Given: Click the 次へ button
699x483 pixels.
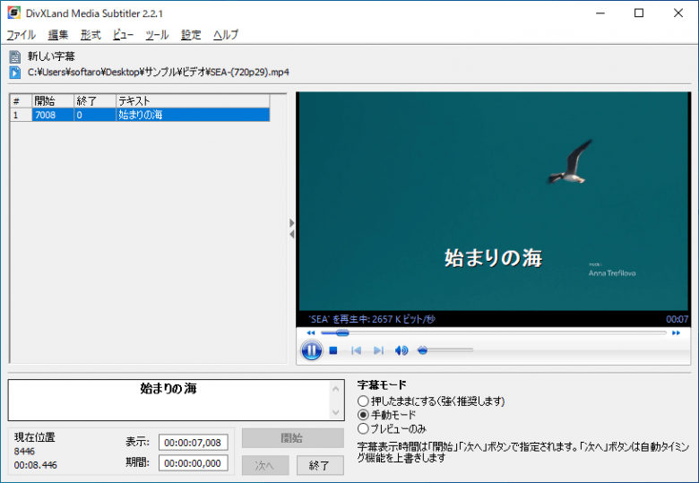Looking at the screenshot, I should [x=265, y=465].
